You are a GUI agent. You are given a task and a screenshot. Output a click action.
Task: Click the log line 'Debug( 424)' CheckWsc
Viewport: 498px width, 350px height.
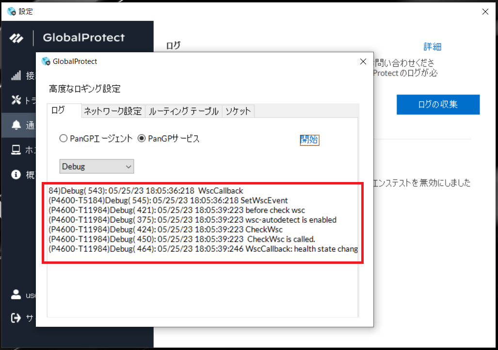[x=165, y=229]
